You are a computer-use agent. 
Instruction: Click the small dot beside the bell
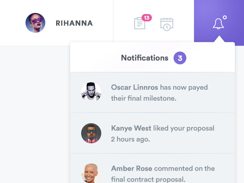(x=225, y=17)
